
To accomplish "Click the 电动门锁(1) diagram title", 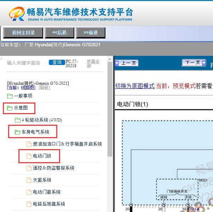I will tap(132, 104).
